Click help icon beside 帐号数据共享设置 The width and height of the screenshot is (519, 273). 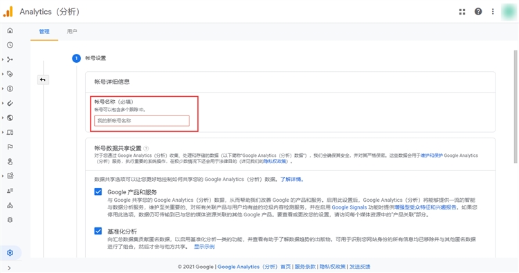pyautogui.click(x=146, y=149)
